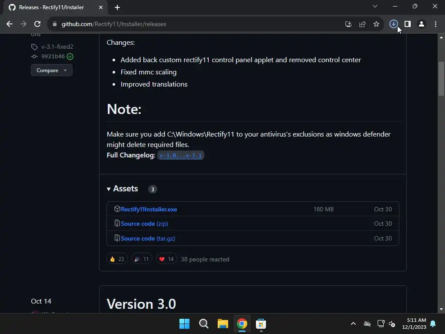
Task: Click the package icon beside Rectify11Installer.exe
Action: (x=117, y=209)
